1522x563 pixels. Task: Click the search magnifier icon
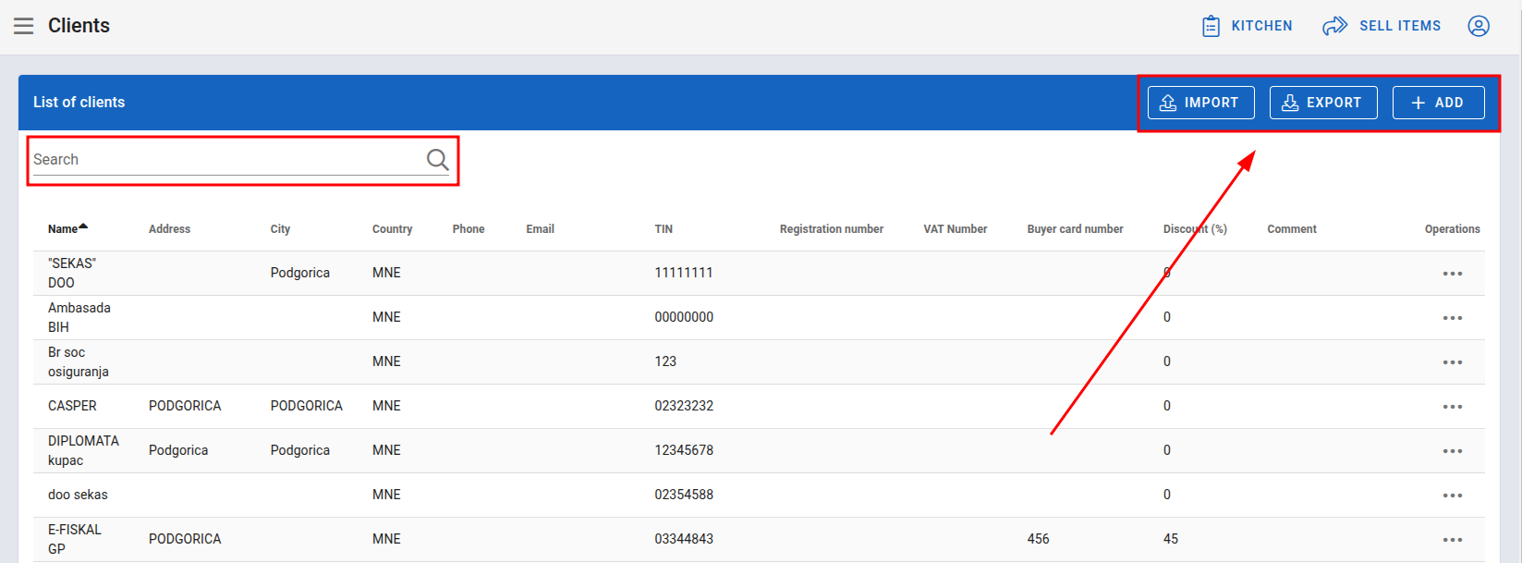438,160
